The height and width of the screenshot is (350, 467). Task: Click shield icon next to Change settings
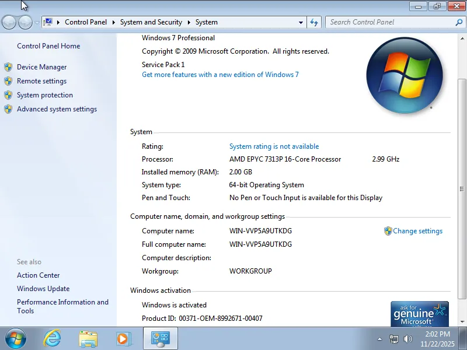[388, 231]
